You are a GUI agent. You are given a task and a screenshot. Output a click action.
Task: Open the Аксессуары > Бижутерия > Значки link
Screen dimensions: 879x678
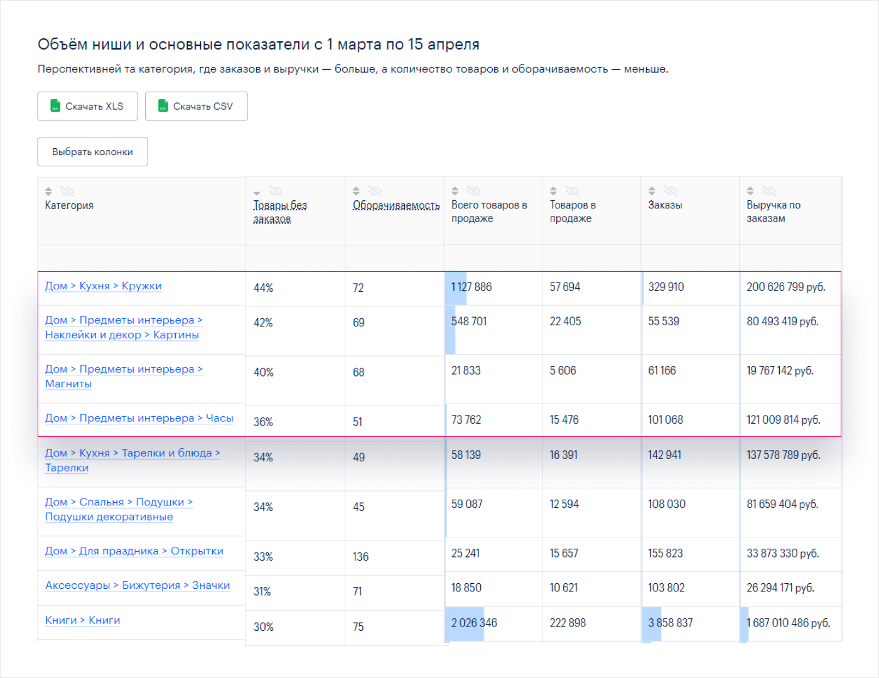(x=137, y=584)
